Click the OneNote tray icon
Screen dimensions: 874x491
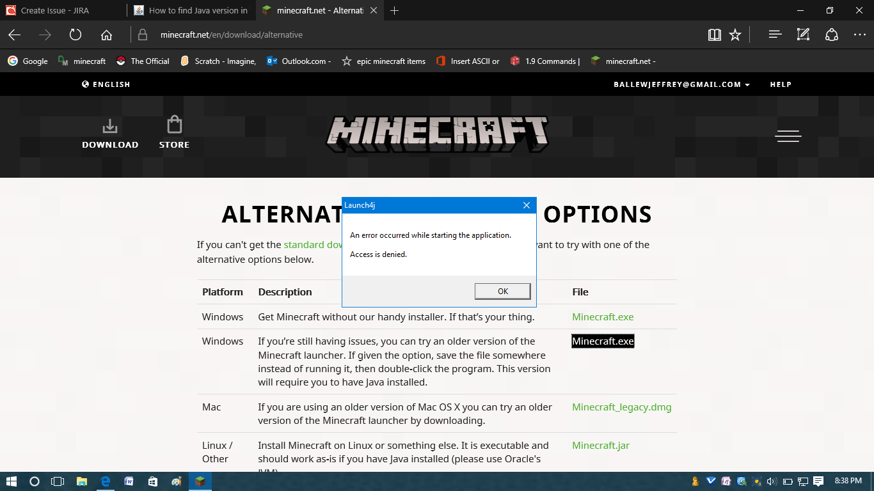pyautogui.click(x=726, y=481)
